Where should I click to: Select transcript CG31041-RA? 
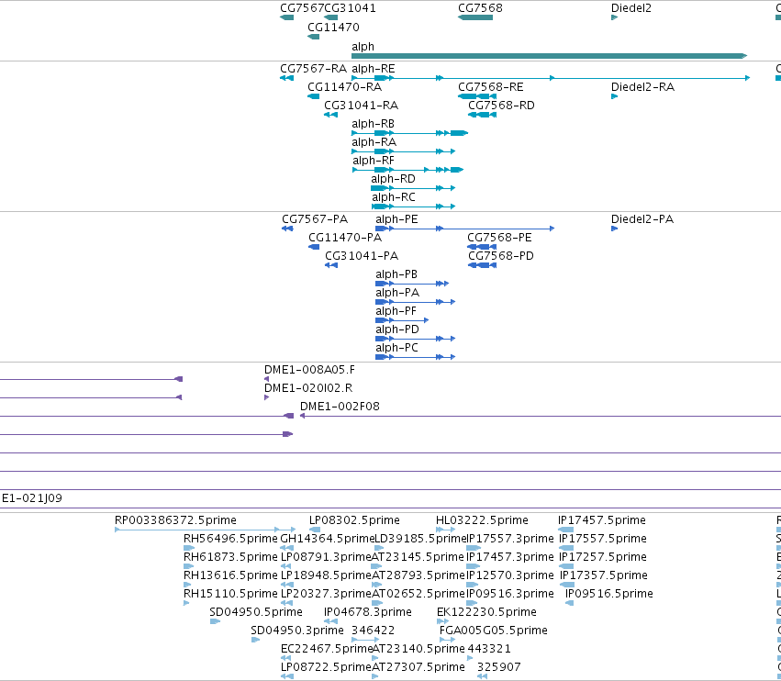(330, 115)
